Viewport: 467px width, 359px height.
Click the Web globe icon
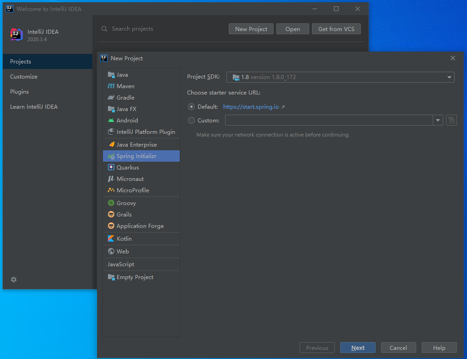tap(111, 251)
